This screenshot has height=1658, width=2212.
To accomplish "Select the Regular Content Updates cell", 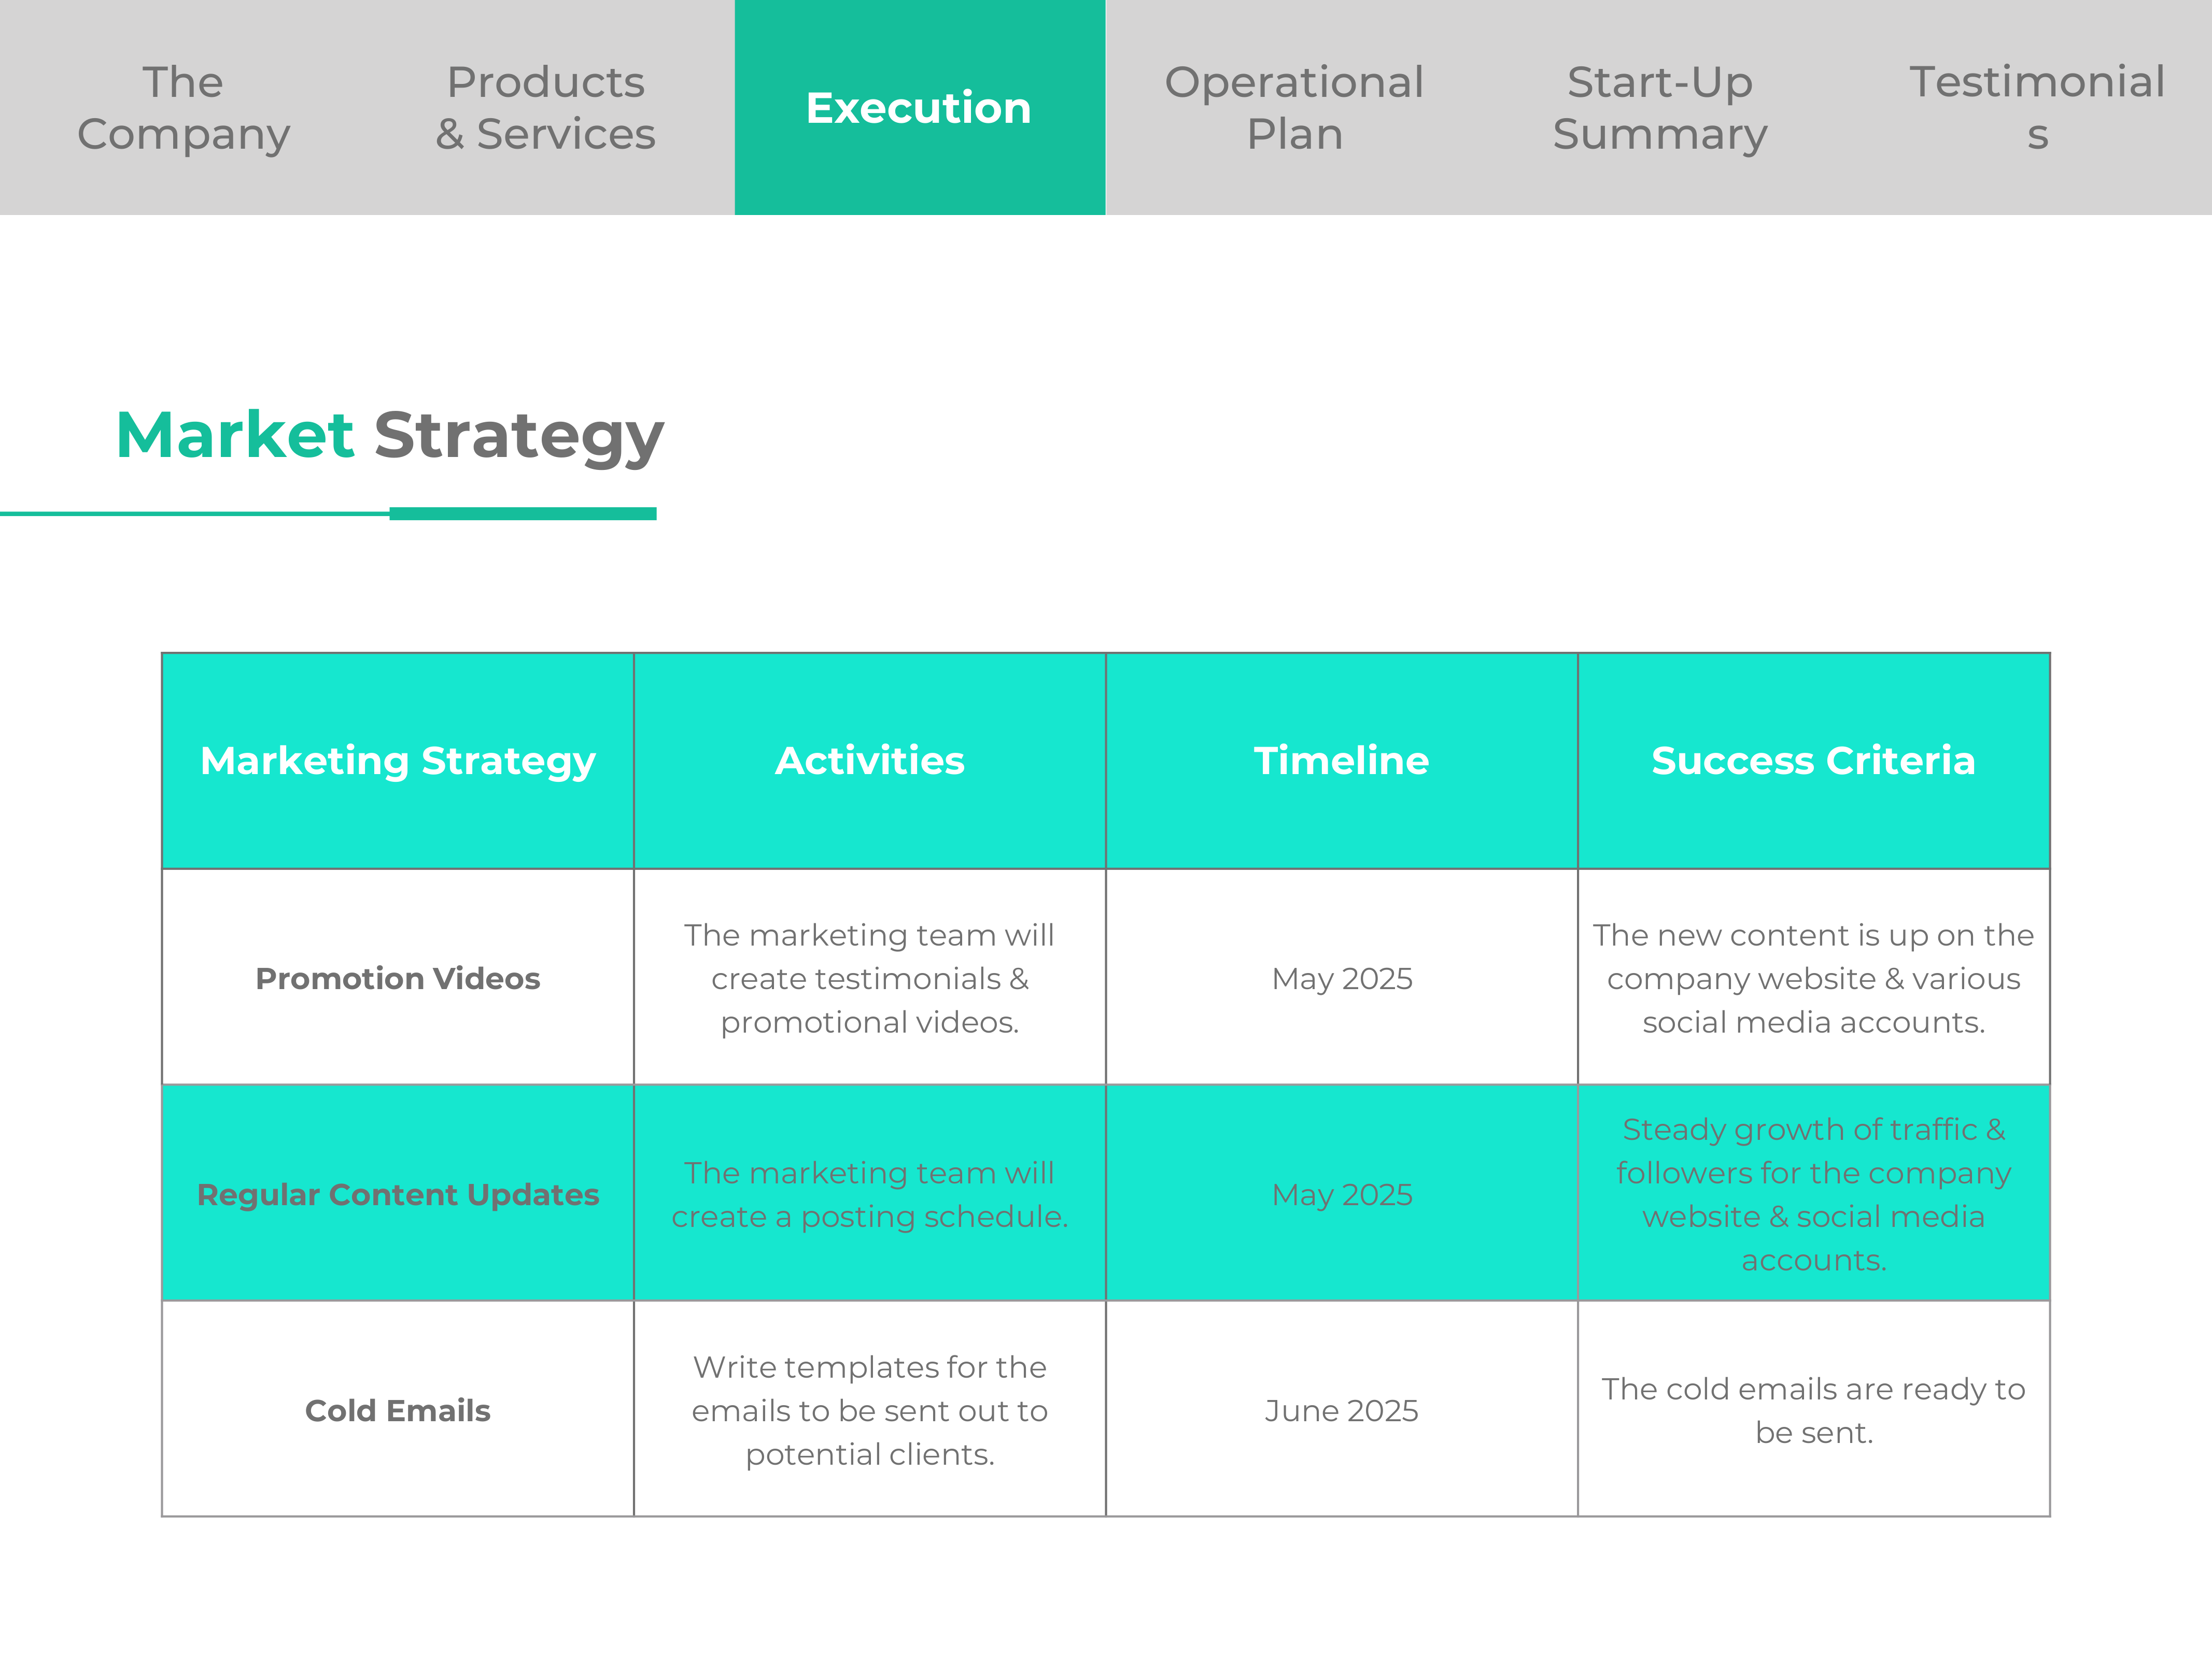I will click(398, 1193).
